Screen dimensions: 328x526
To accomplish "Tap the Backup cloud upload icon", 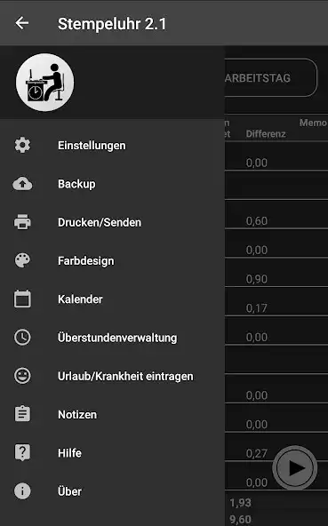I will tap(22, 184).
